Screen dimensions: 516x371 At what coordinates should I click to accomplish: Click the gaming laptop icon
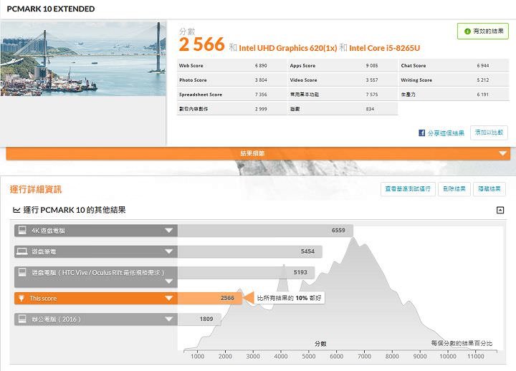[x=22, y=252]
